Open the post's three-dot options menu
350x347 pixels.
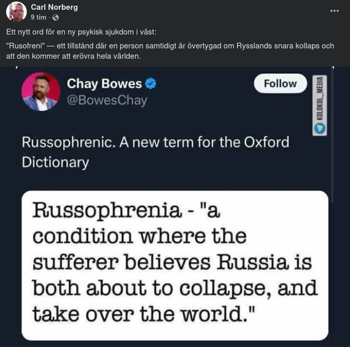(x=335, y=11)
